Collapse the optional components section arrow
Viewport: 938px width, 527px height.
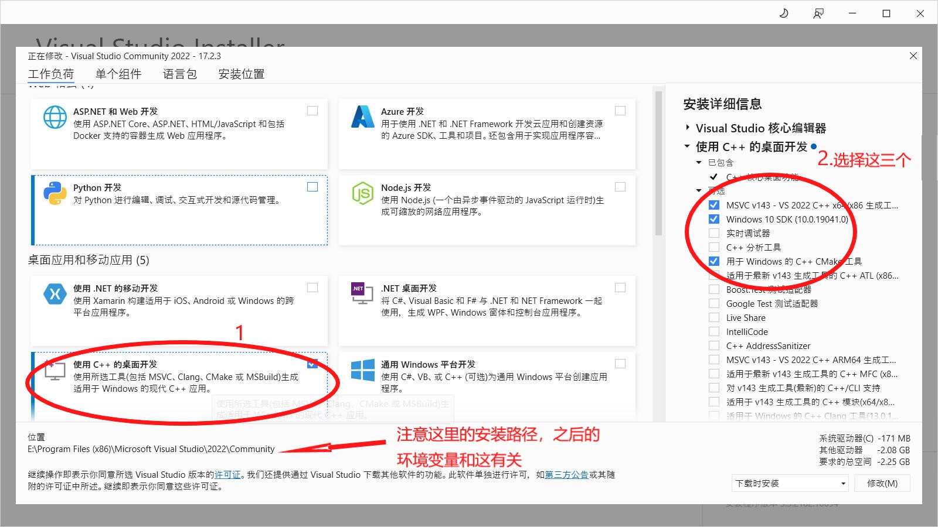[x=699, y=190]
